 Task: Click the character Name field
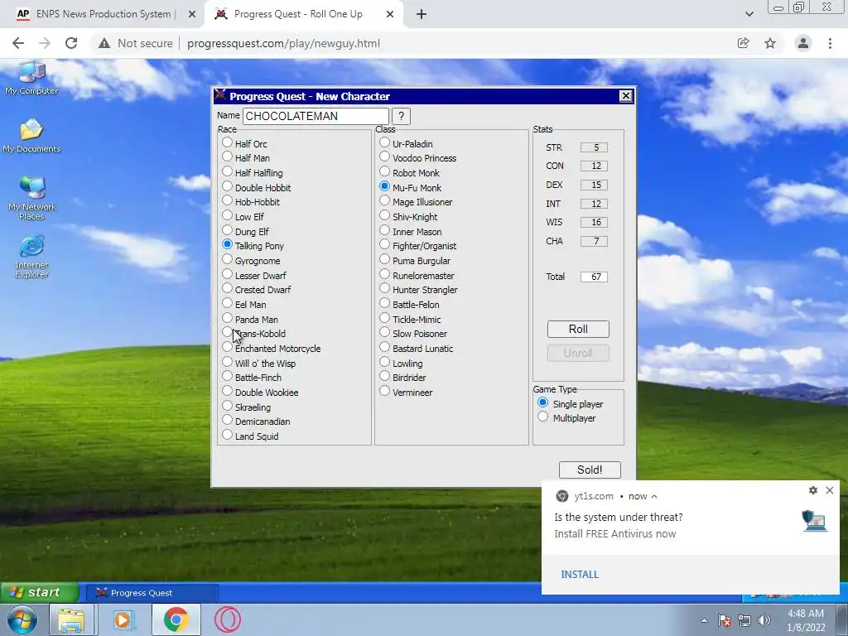pyautogui.click(x=316, y=116)
